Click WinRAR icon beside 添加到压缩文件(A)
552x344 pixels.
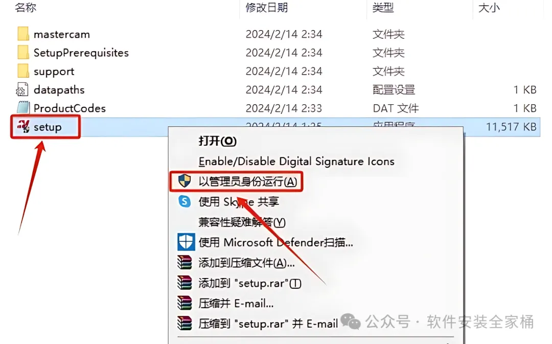(185, 262)
